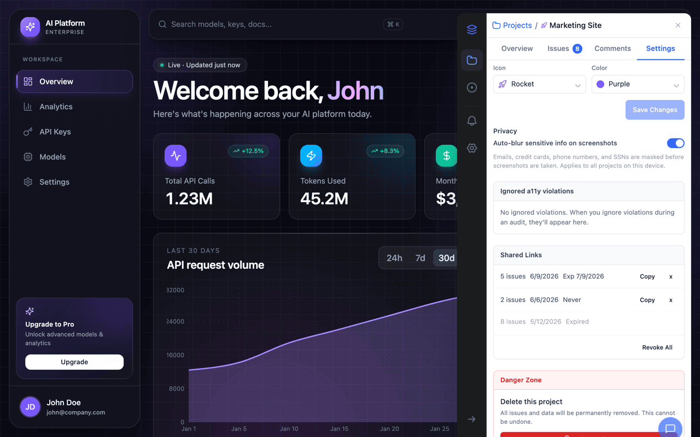Select the circle-dot icon in the panel rail

(x=472, y=87)
